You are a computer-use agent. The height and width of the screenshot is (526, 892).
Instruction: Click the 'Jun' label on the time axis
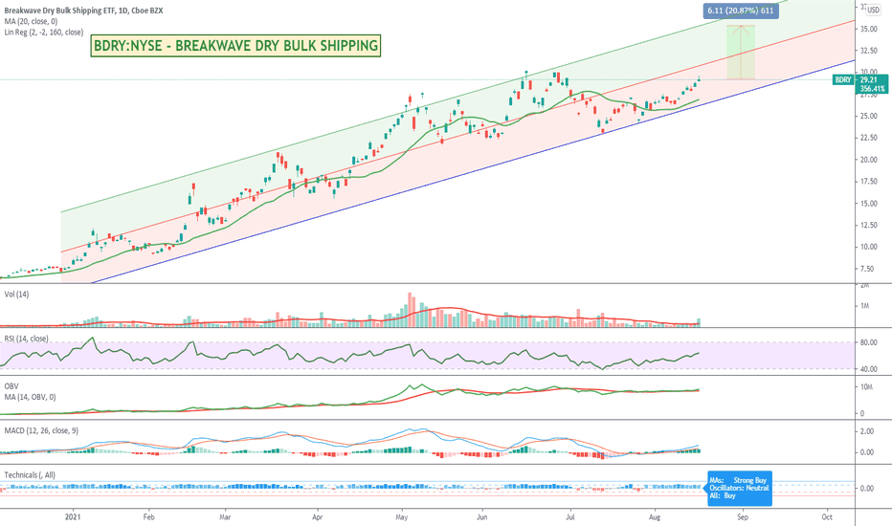481,516
